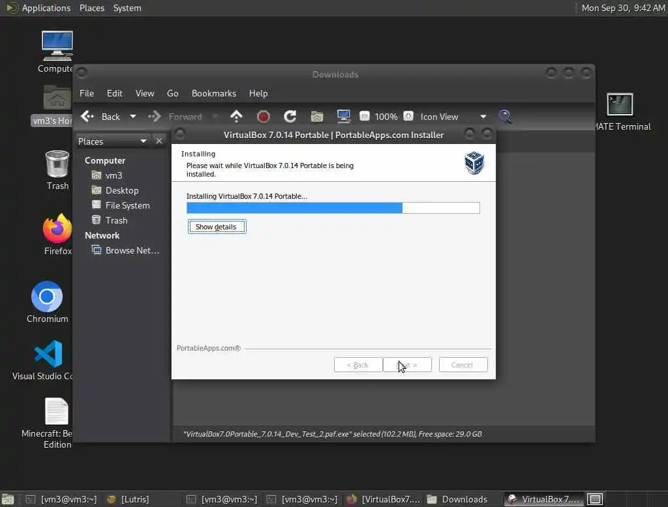Viewport: 668px width, 507px height.
Task: Open the File menu in Downloads
Action: tap(87, 93)
